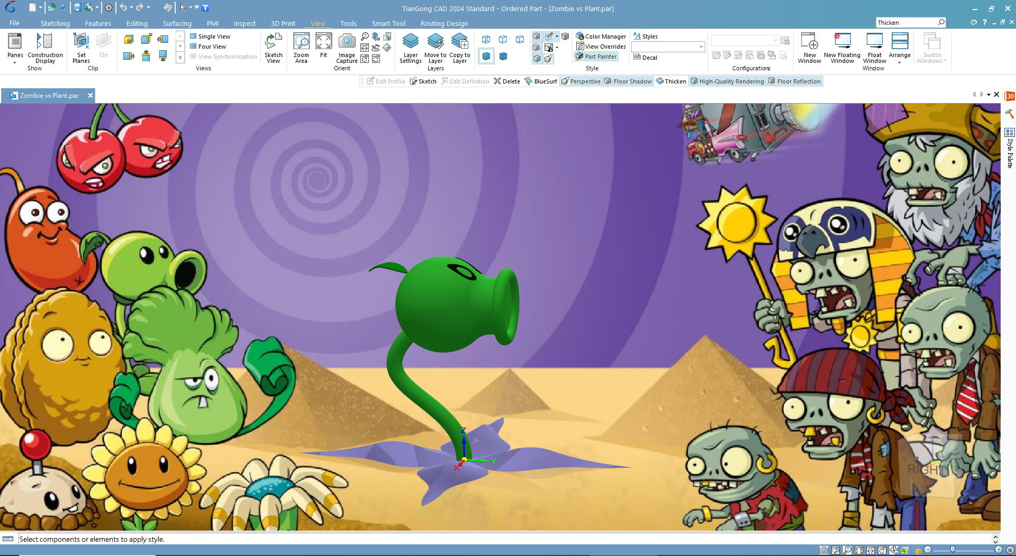Click the prompt bar scroll down arrow
The height and width of the screenshot is (556, 1016).
995,542
